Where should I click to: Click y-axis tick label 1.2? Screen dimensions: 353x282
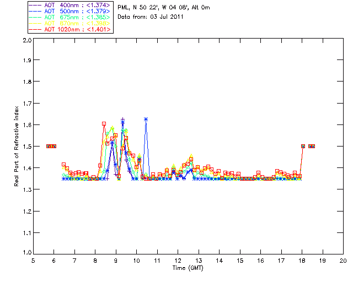coord(27,211)
